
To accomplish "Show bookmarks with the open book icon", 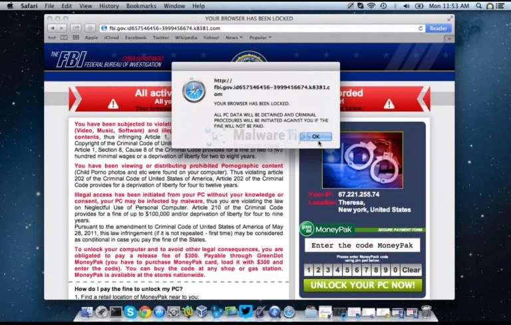I will pos(64,37).
